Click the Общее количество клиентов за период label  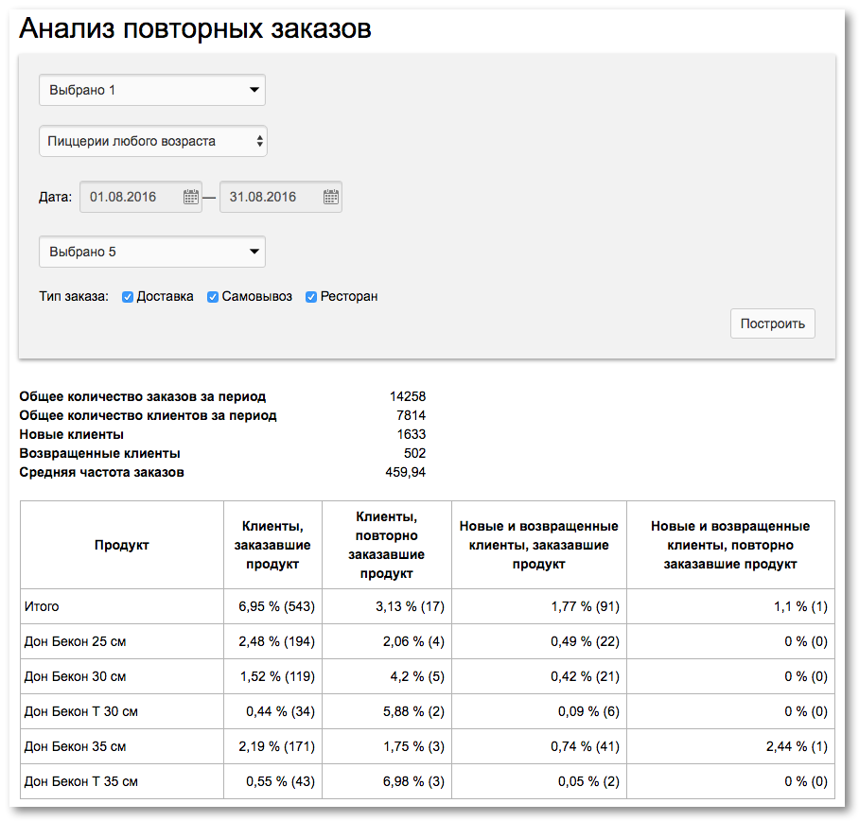(148, 415)
